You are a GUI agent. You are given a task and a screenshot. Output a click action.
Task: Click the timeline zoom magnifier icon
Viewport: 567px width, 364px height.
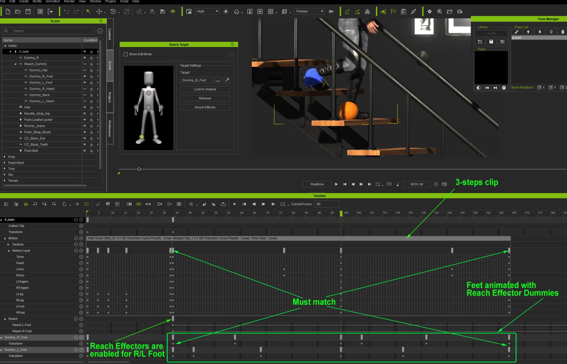tap(191, 204)
